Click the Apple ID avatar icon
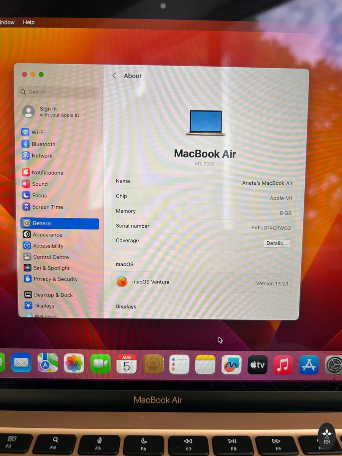Screen dimensions: 342x456 (28, 111)
